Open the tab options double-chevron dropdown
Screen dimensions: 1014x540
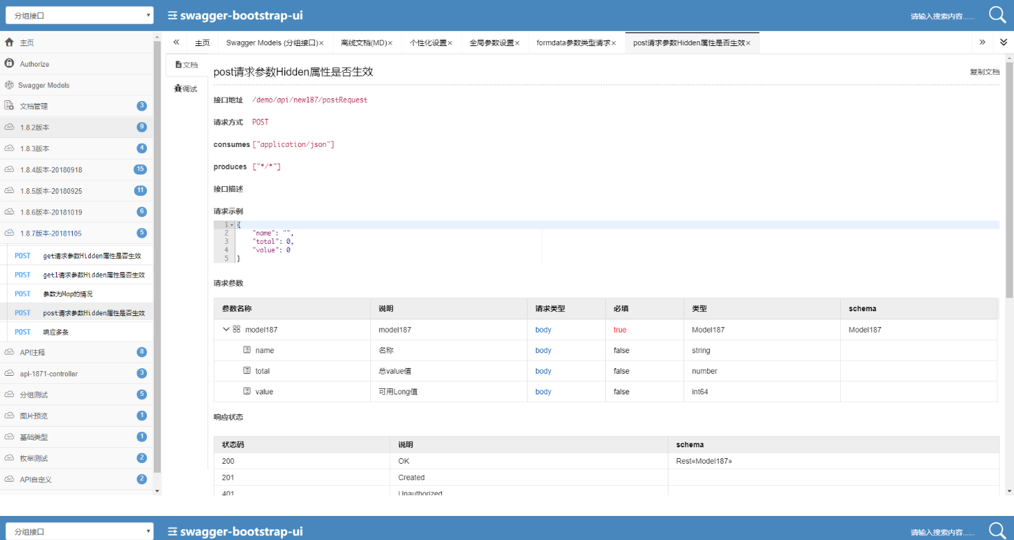point(1004,42)
